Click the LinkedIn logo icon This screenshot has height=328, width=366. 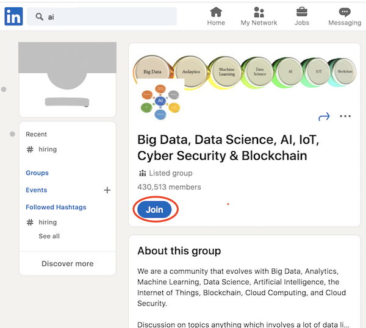(x=13, y=16)
